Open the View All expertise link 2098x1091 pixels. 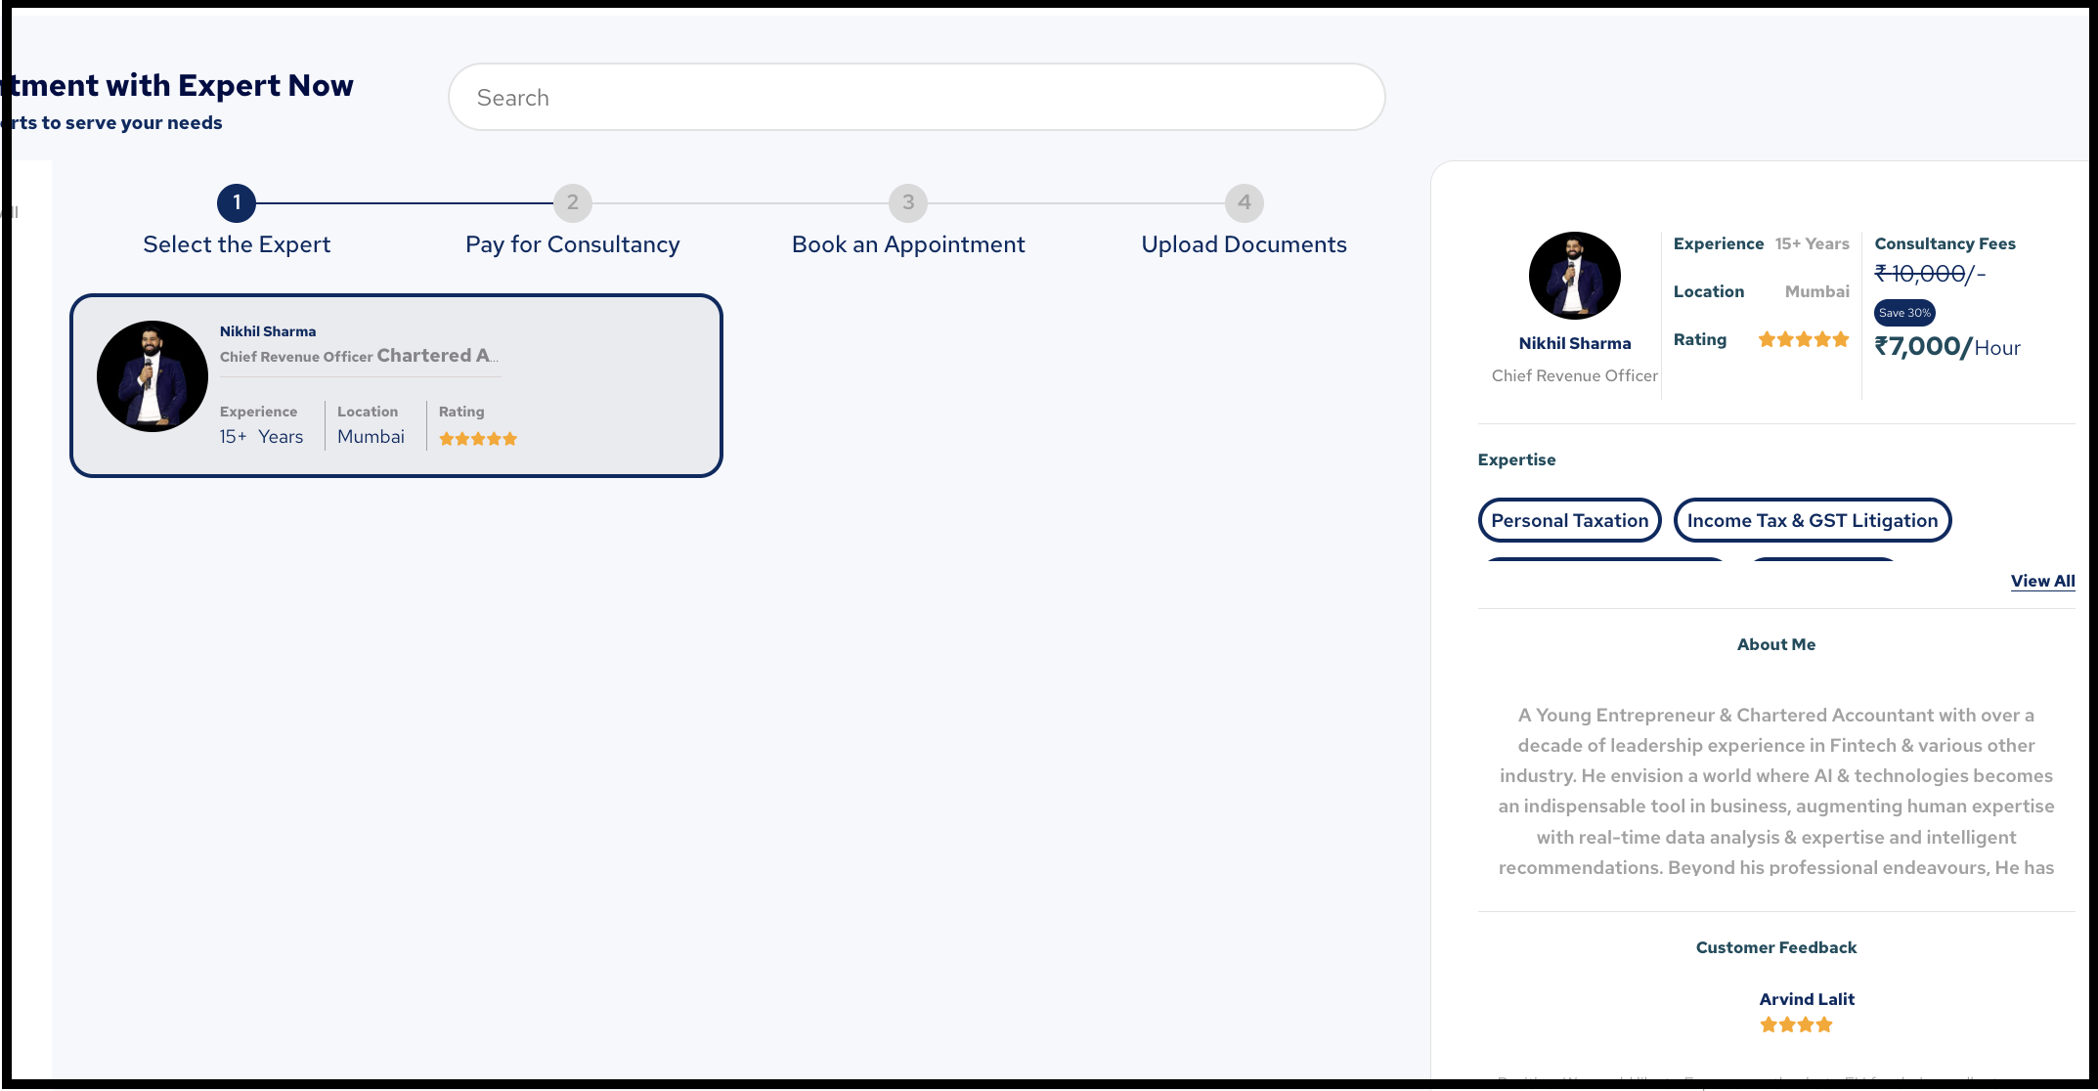2043,581
